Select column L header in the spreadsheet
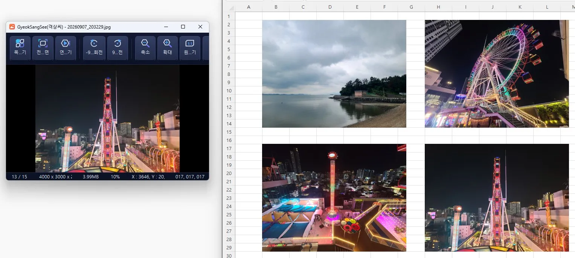 (x=547, y=7)
